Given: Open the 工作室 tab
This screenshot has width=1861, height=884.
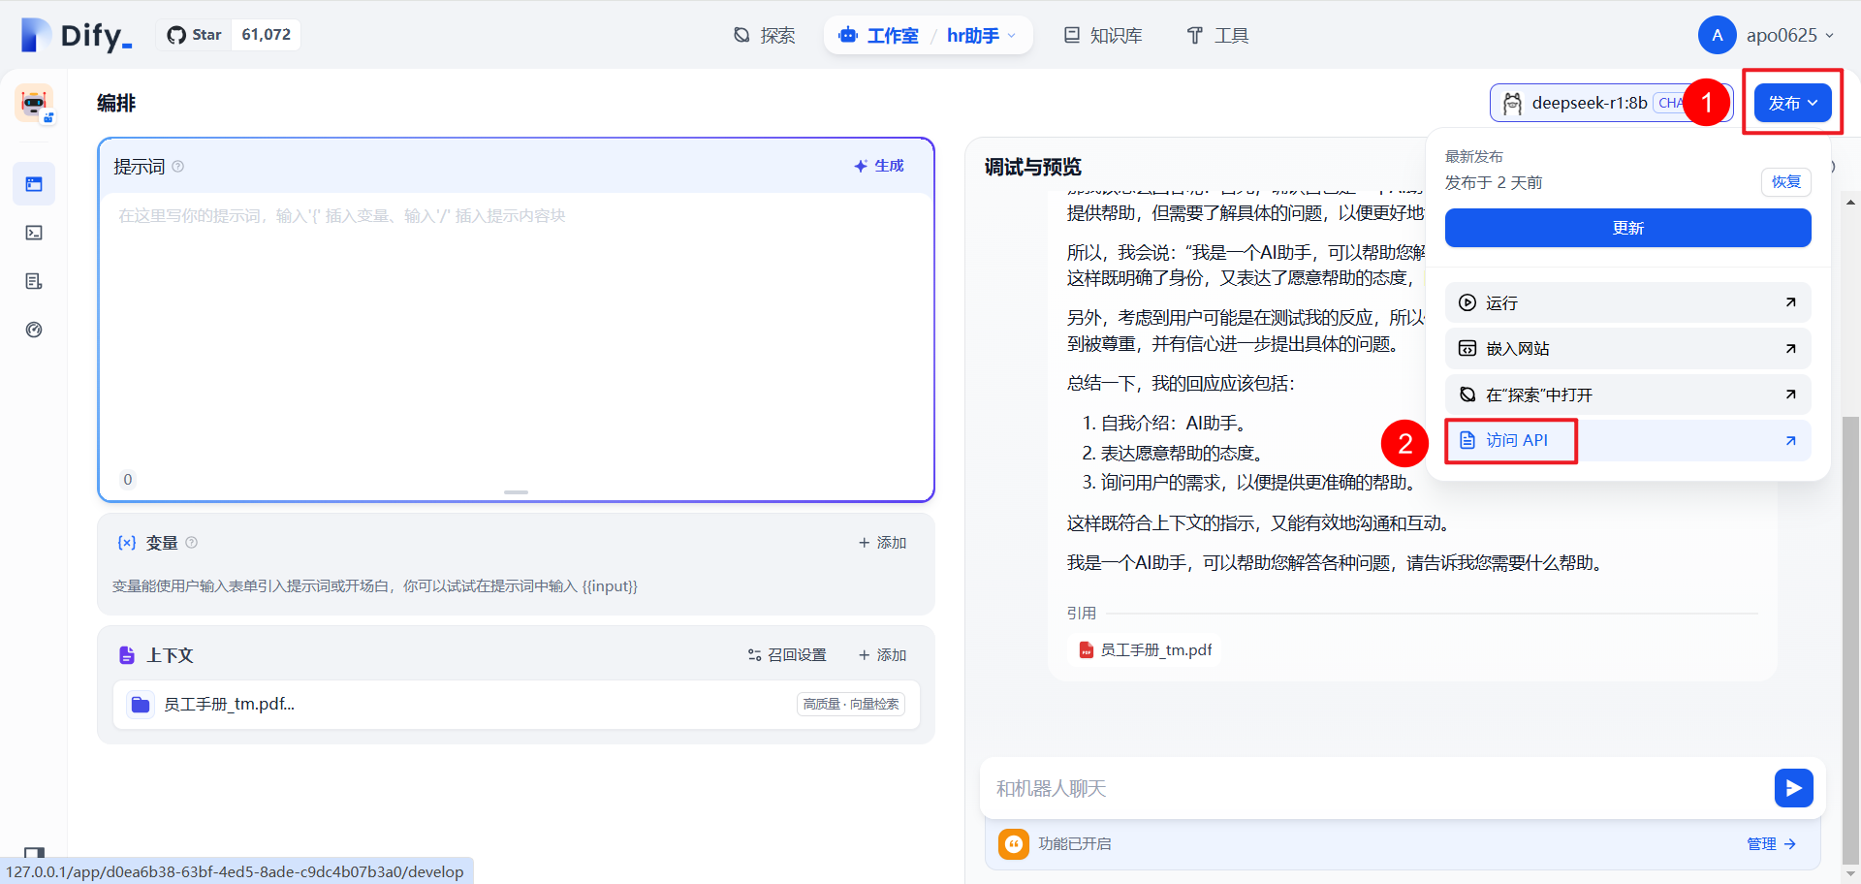Looking at the screenshot, I should coord(878,36).
